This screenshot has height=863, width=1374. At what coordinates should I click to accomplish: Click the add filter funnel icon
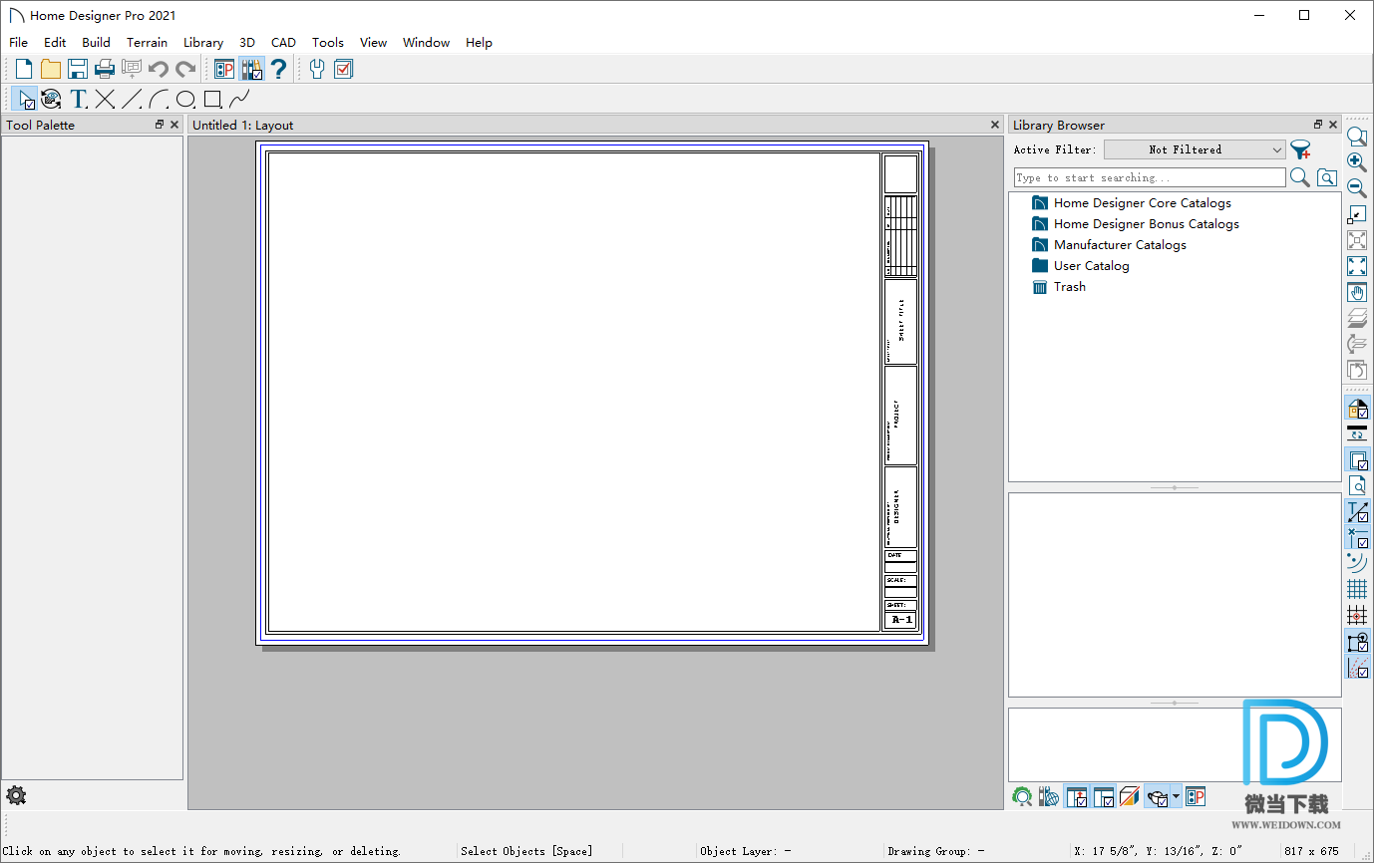point(1300,149)
